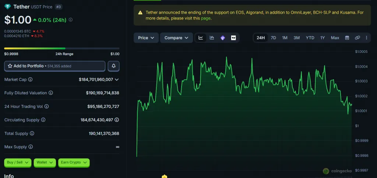Click Add to Portfolio button
This screenshot has height=178, width=377.
click(x=55, y=66)
